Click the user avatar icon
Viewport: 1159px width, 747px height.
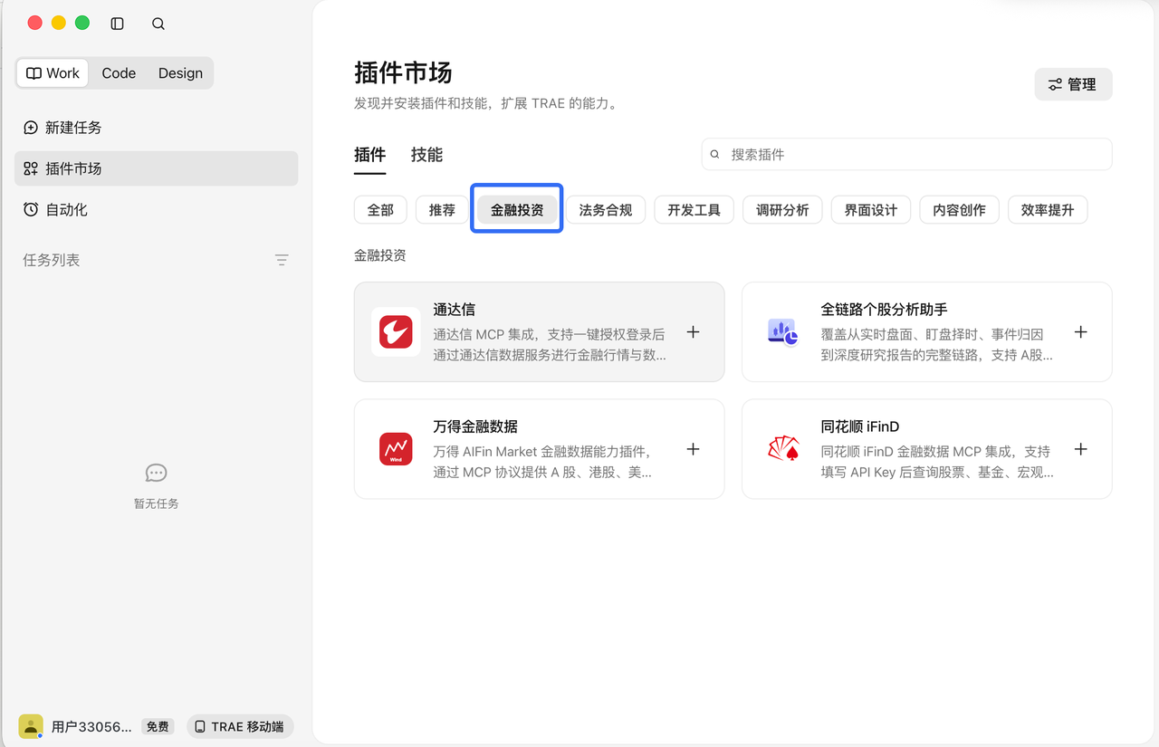coord(31,726)
